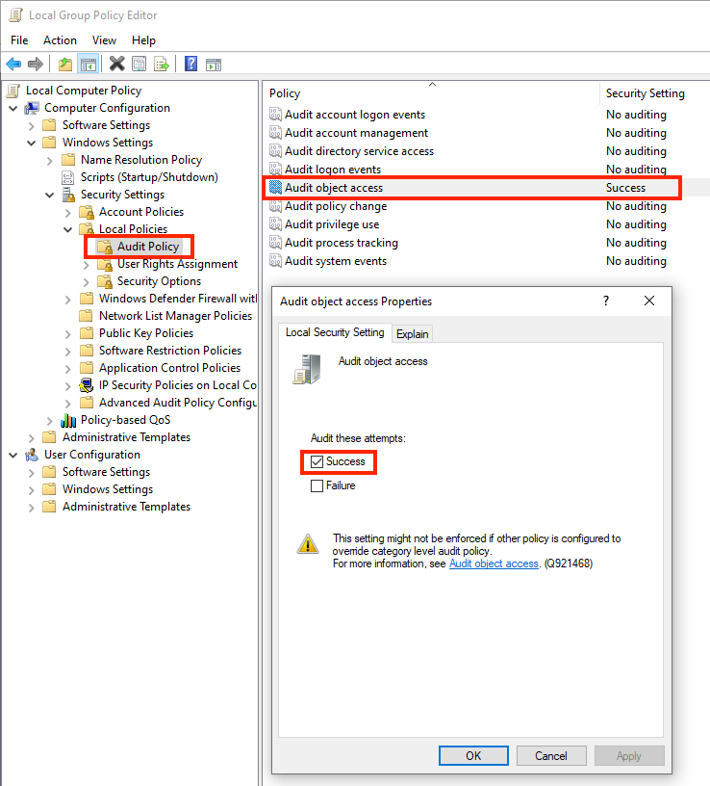Viewport: 710px width, 786px height.
Task: Click the Local Computer Policy root icon
Action: pos(13,91)
